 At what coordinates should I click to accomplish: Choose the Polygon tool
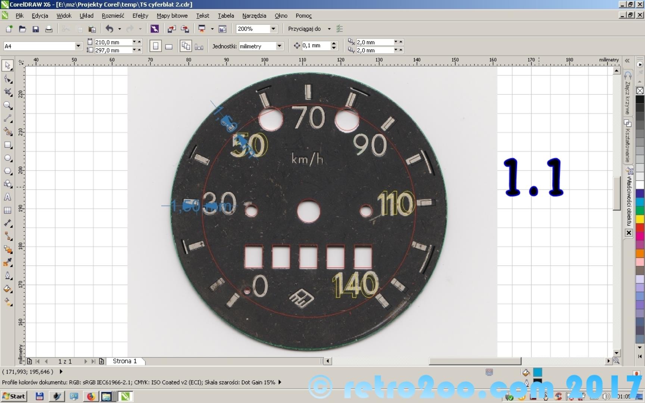pyautogui.click(x=7, y=171)
